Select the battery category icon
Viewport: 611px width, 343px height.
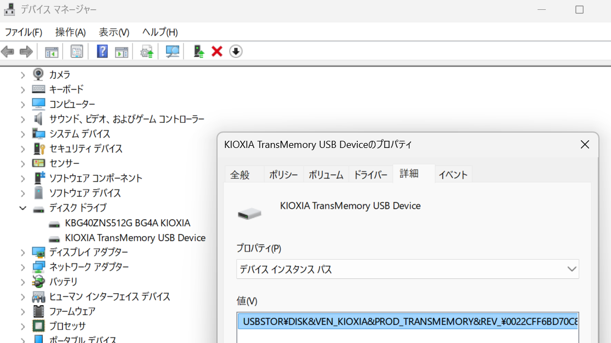(x=38, y=282)
